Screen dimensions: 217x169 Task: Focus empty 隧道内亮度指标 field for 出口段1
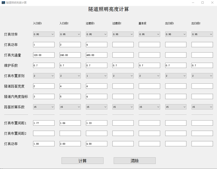pyautogui.click(x=176, y=96)
